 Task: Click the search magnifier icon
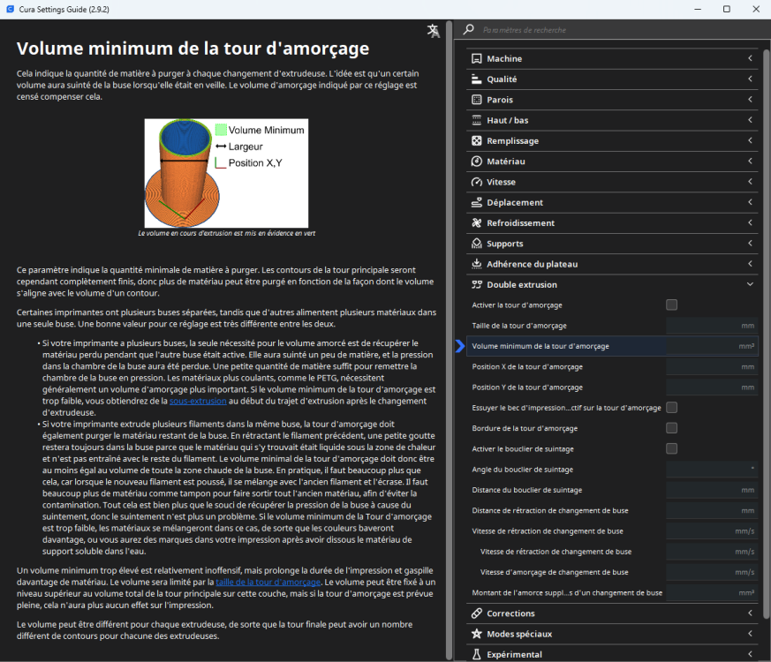[469, 29]
